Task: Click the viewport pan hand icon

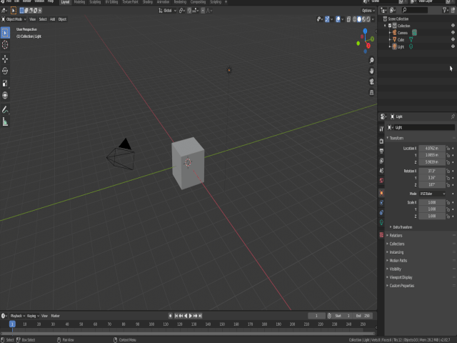Action: click(x=371, y=71)
